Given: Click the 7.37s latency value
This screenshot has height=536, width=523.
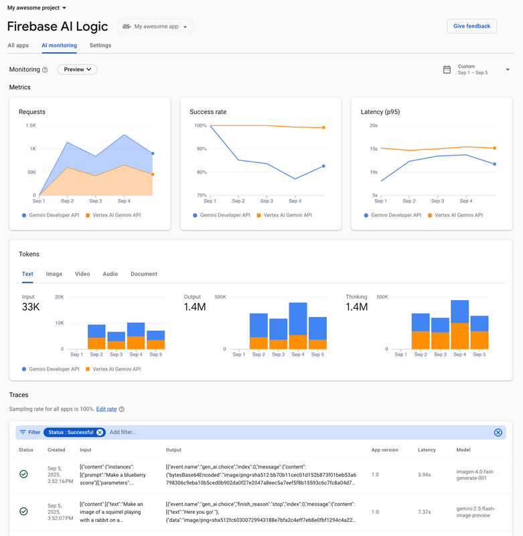Looking at the screenshot, I should coord(425,512).
